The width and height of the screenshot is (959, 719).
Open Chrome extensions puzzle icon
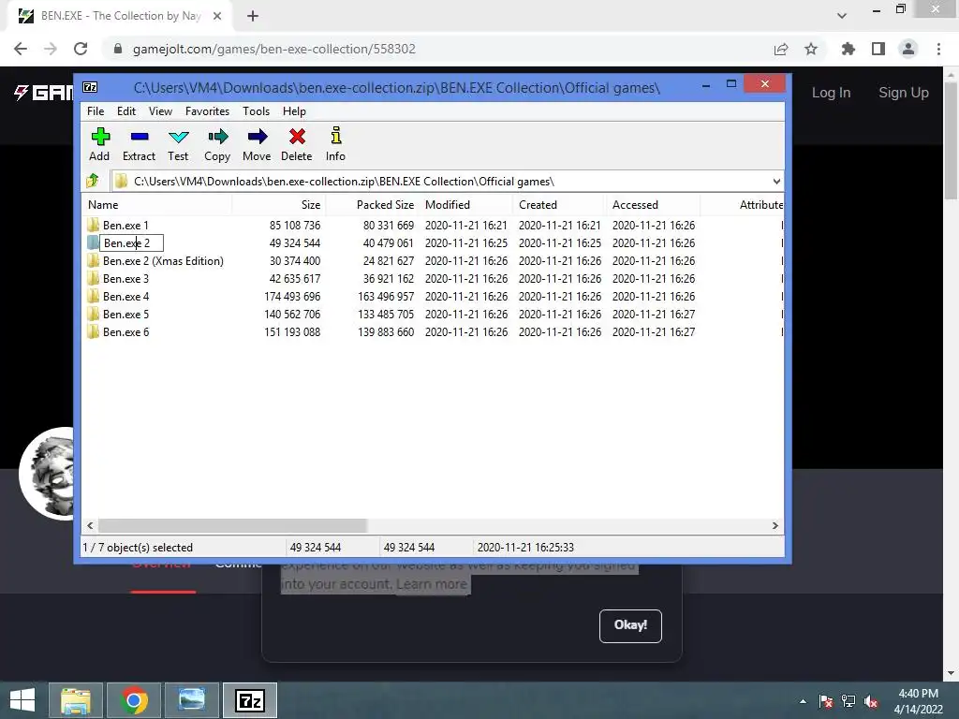[x=848, y=49]
